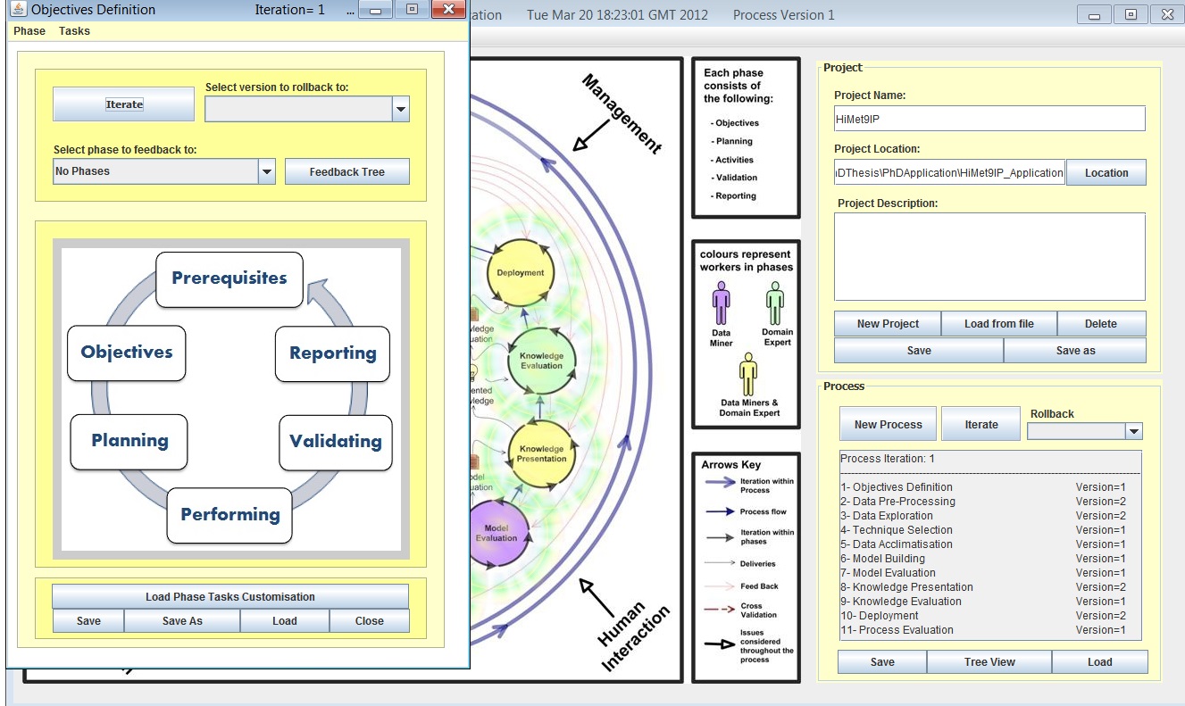Select the green Knowledge Evaluation phase circle
1185x706 pixels.
[x=541, y=360]
